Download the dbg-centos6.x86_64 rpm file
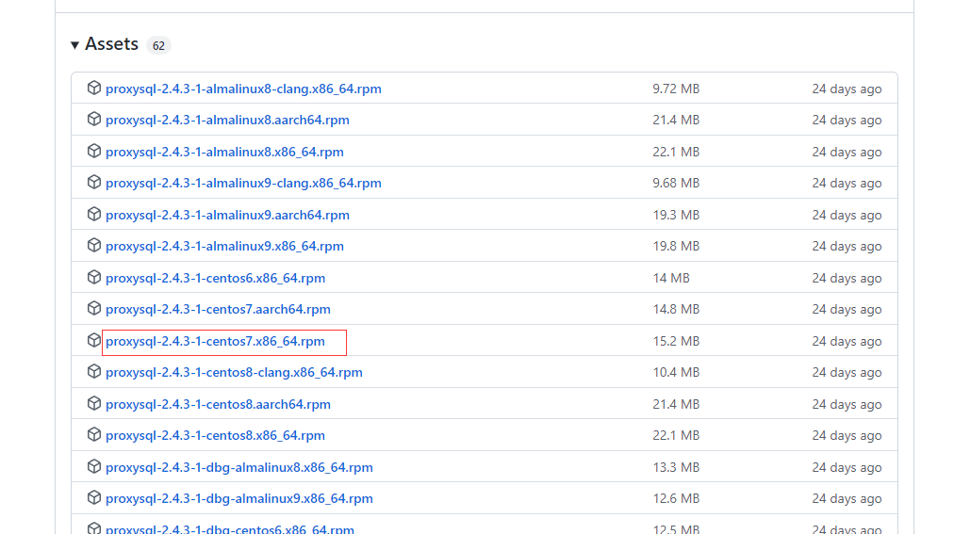 pyautogui.click(x=229, y=528)
